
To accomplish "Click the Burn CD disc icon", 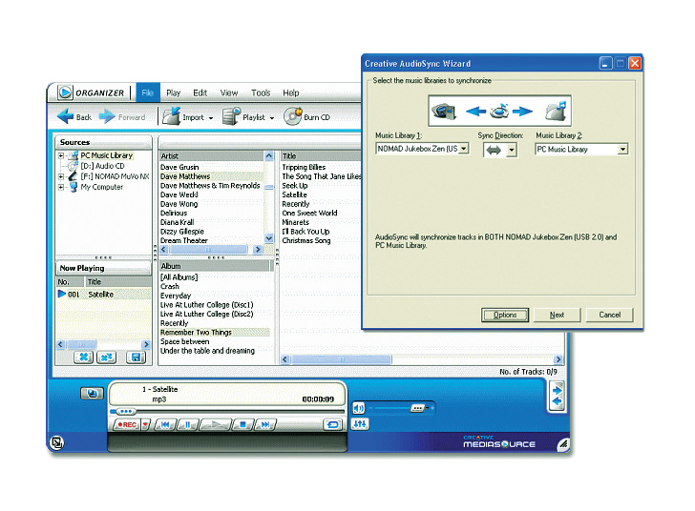I will click(292, 116).
